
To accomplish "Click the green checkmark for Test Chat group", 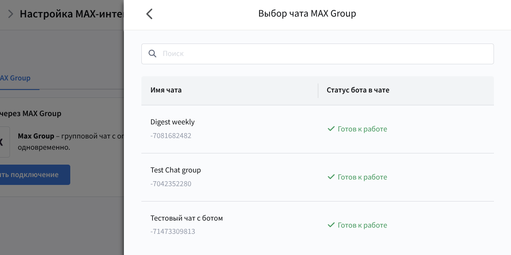I will [331, 177].
